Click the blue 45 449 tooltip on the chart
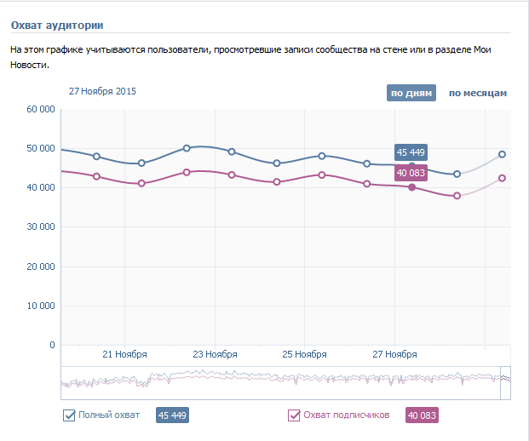529x441 pixels. tap(411, 152)
